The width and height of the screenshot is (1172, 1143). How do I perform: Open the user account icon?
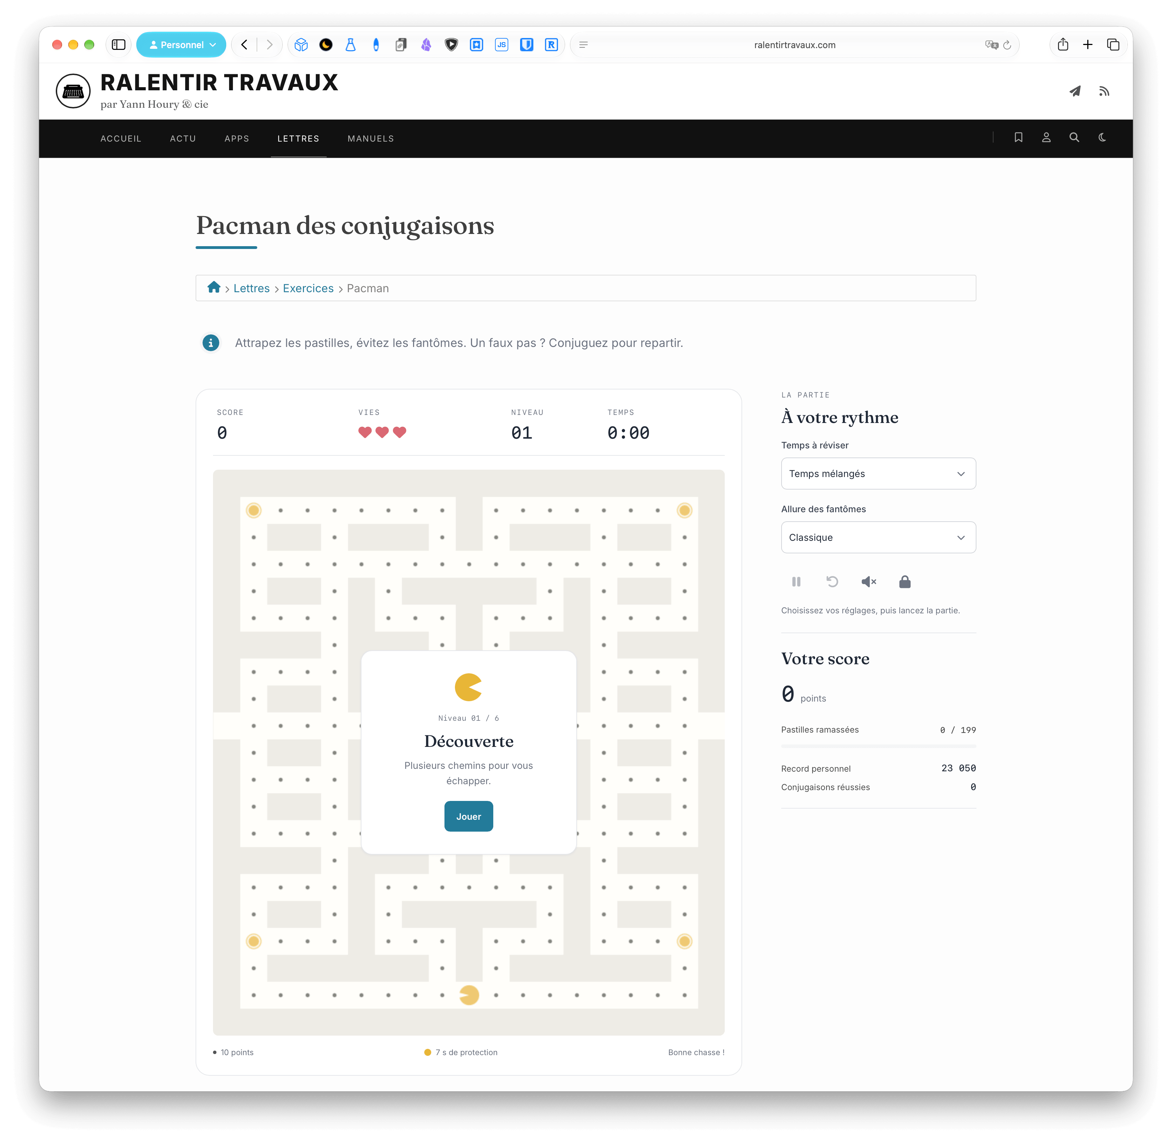point(1046,137)
